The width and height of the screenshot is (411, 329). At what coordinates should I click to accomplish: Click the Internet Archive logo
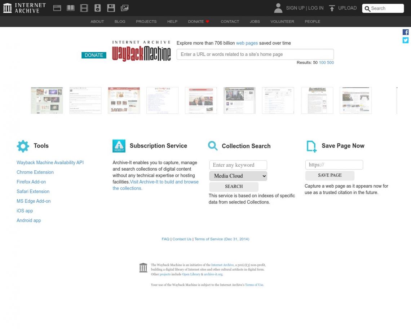[25, 8]
